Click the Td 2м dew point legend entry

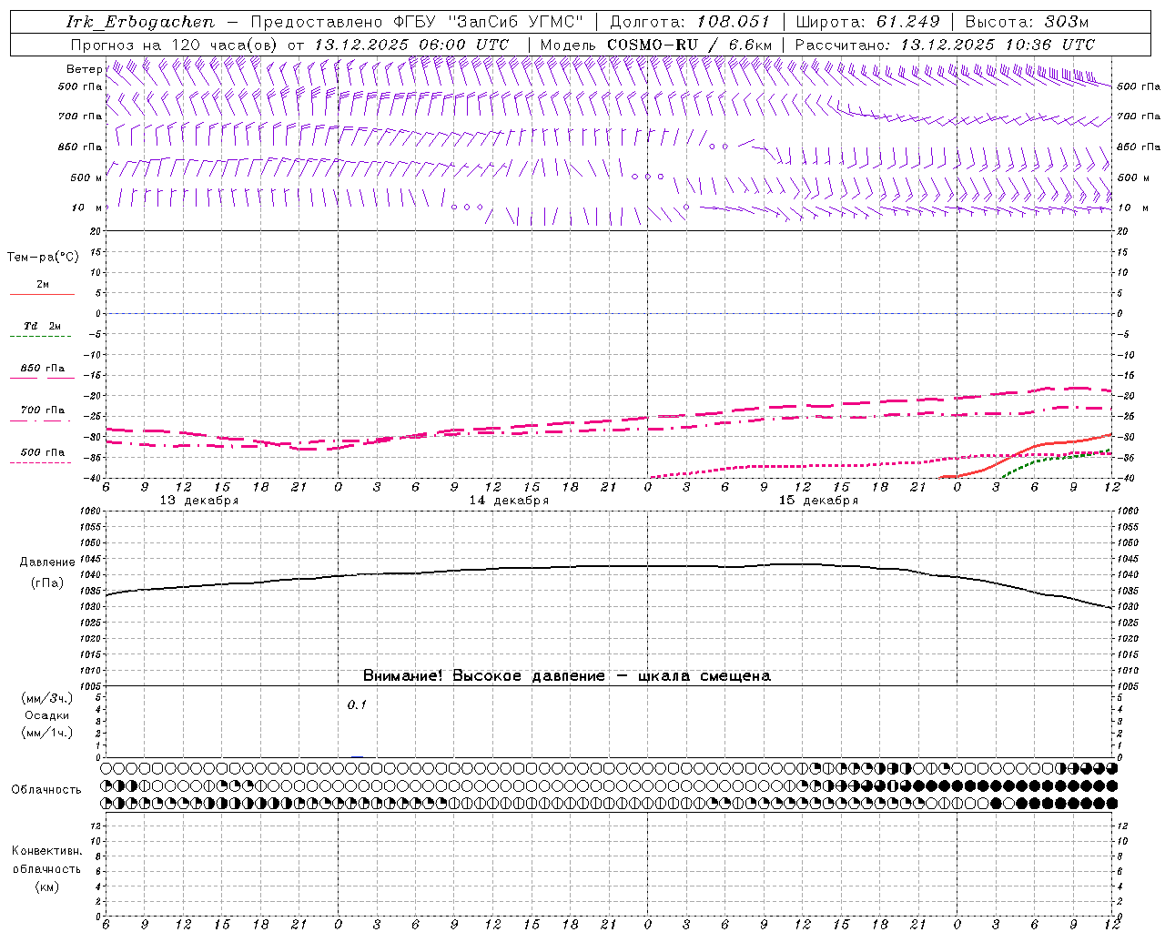[42, 326]
